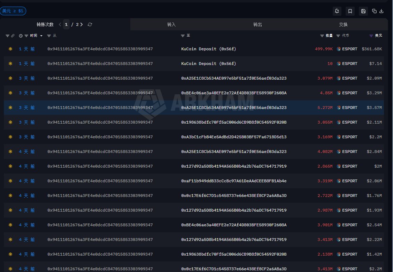Click the 499.99K amount value
The width and height of the screenshot is (393, 272).
[x=324, y=49]
